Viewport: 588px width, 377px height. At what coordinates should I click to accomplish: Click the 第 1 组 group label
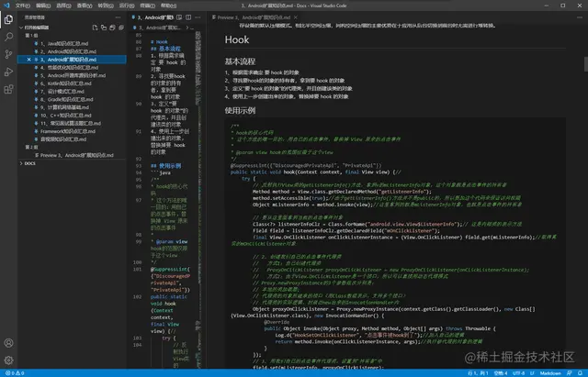point(31,35)
